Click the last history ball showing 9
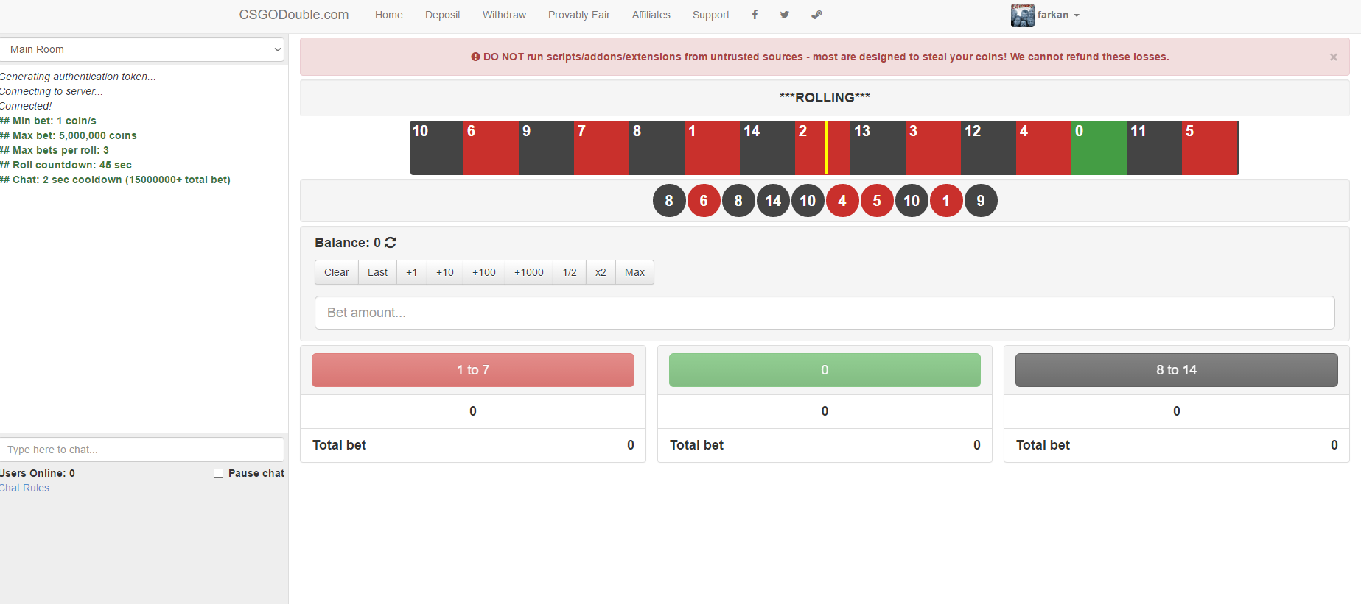 coord(980,201)
